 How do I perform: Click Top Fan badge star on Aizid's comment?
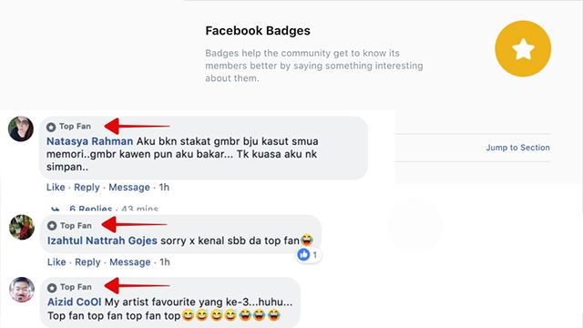click(x=52, y=288)
